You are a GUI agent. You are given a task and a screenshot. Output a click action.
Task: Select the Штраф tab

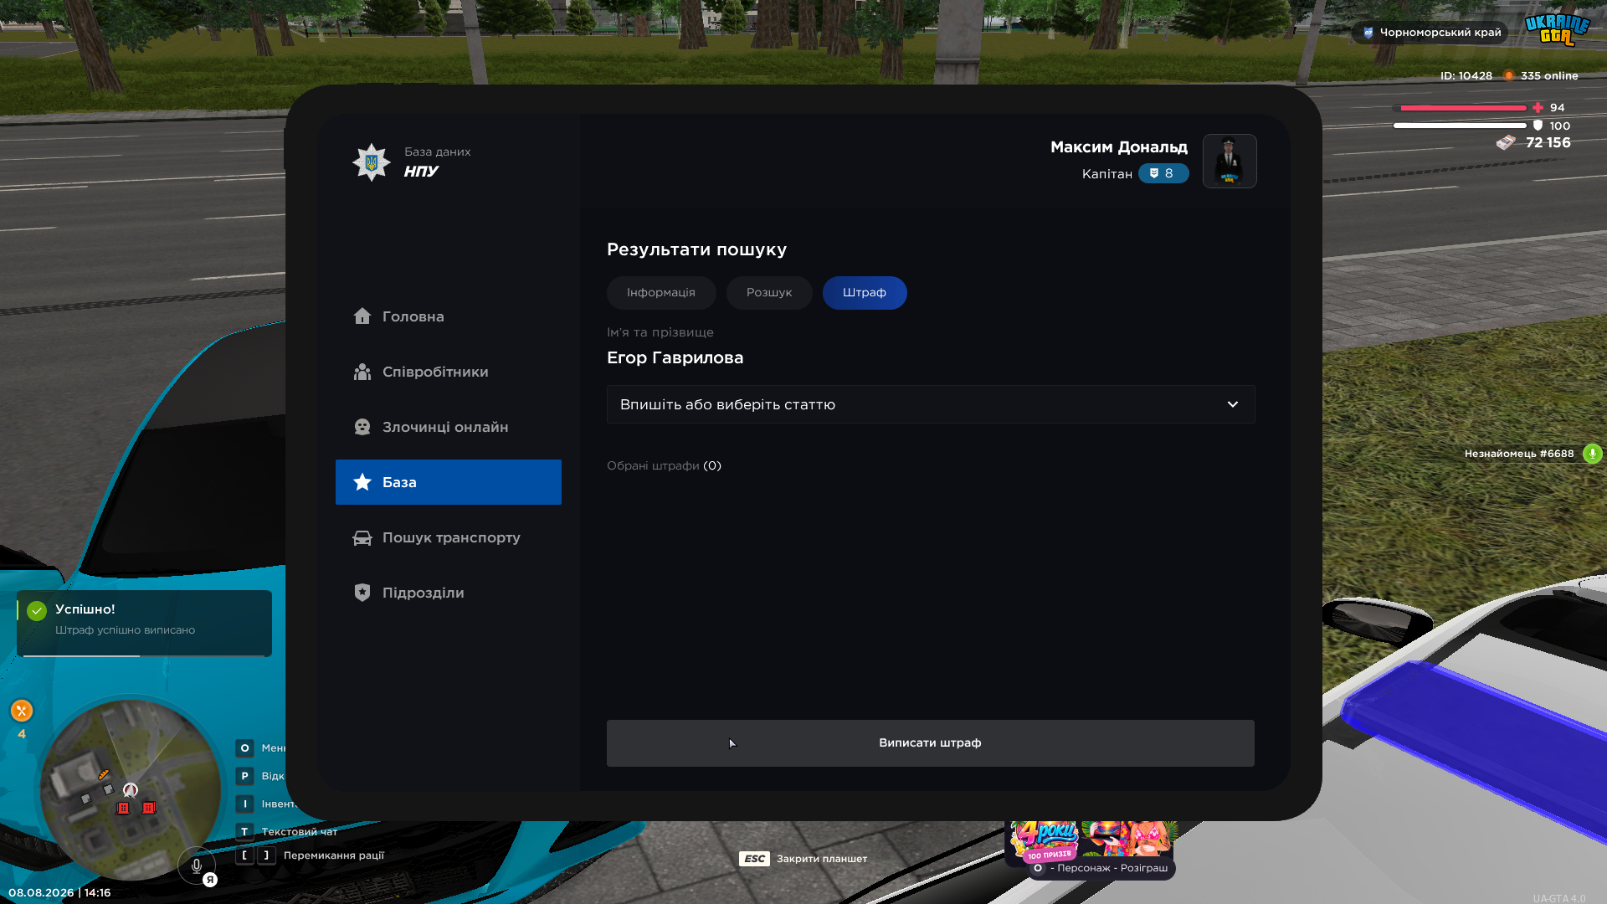pos(865,293)
